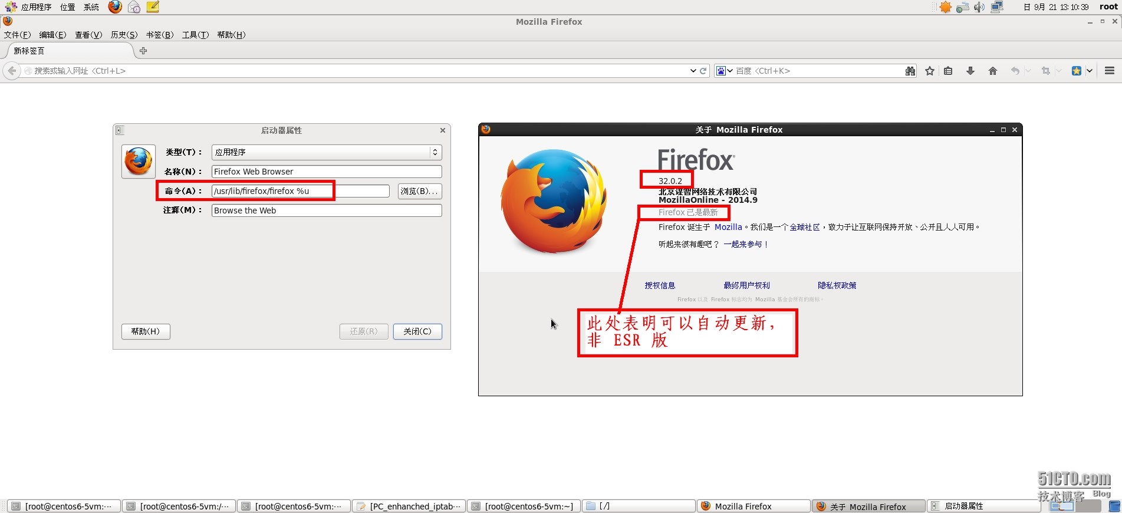
Task: Open the Firefox hamburger menu
Action: click(x=1110, y=71)
